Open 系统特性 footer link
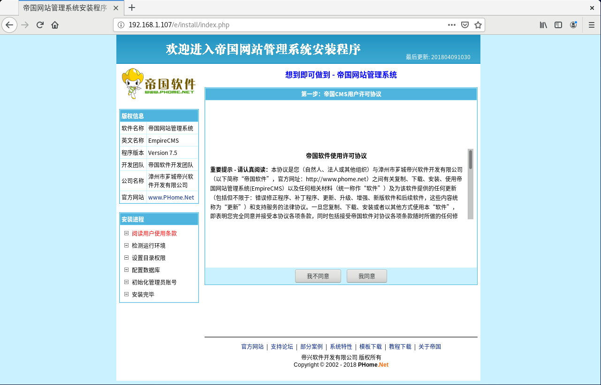This screenshot has width=601, height=385. [341, 347]
